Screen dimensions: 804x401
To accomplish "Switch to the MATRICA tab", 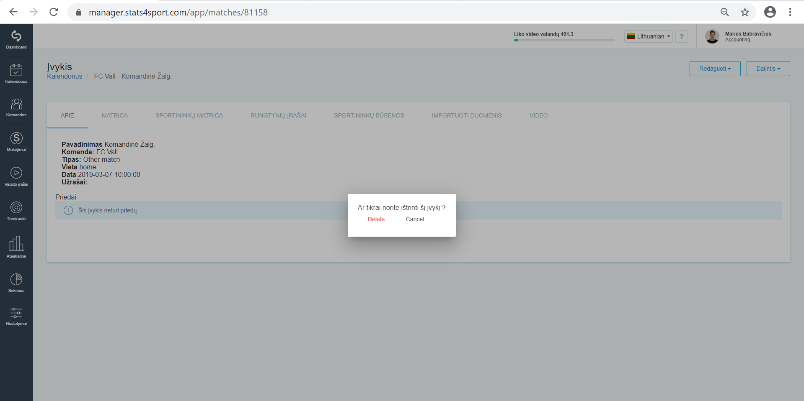I will [x=115, y=115].
